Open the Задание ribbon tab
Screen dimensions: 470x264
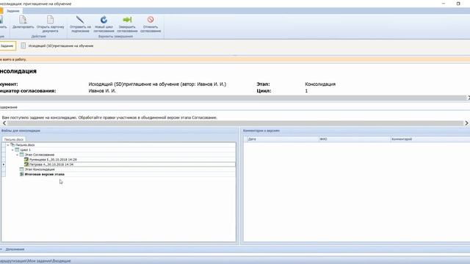(x=13, y=11)
